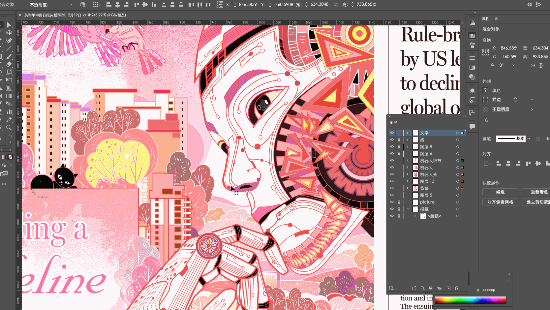Hide the 机器人细节 layer
550x310 pixels.
(392, 161)
